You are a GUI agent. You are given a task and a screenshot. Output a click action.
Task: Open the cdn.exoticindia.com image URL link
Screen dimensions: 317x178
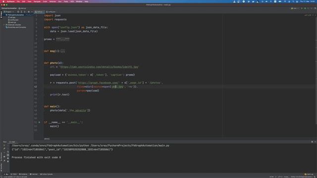click(x=99, y=67)
